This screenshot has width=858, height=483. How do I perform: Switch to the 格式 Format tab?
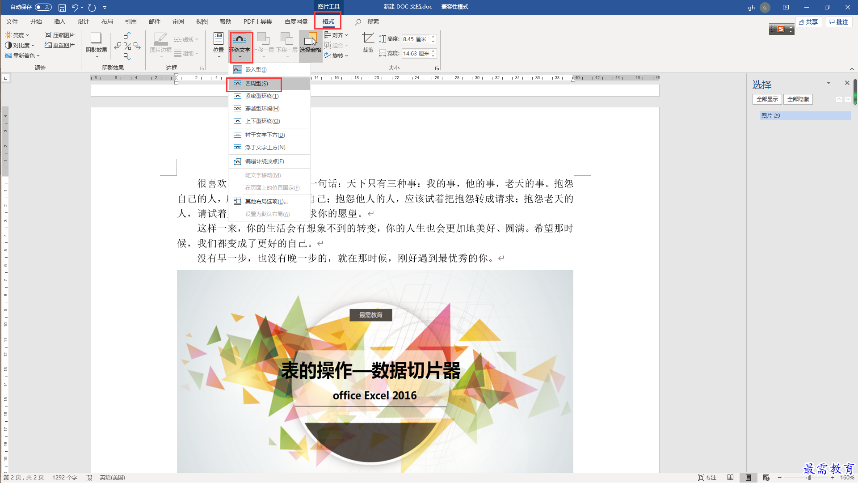coord(328,21)
